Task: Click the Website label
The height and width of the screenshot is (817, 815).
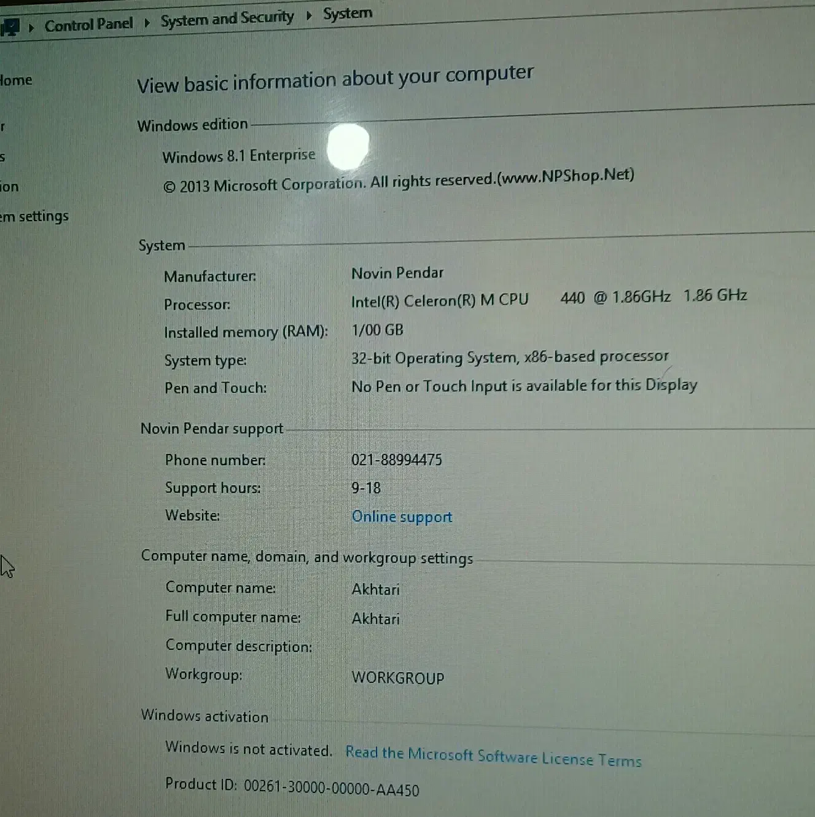Action: (192, 515)
